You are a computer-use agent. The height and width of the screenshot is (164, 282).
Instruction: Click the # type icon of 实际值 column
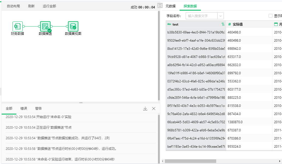tap(230, 24)
